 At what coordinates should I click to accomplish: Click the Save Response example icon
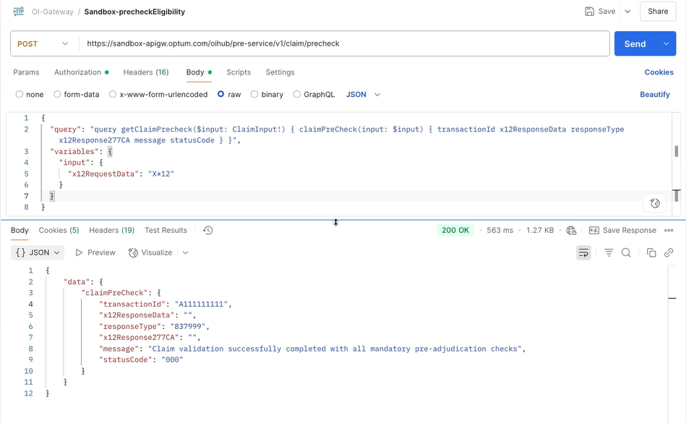pos(594,230)
